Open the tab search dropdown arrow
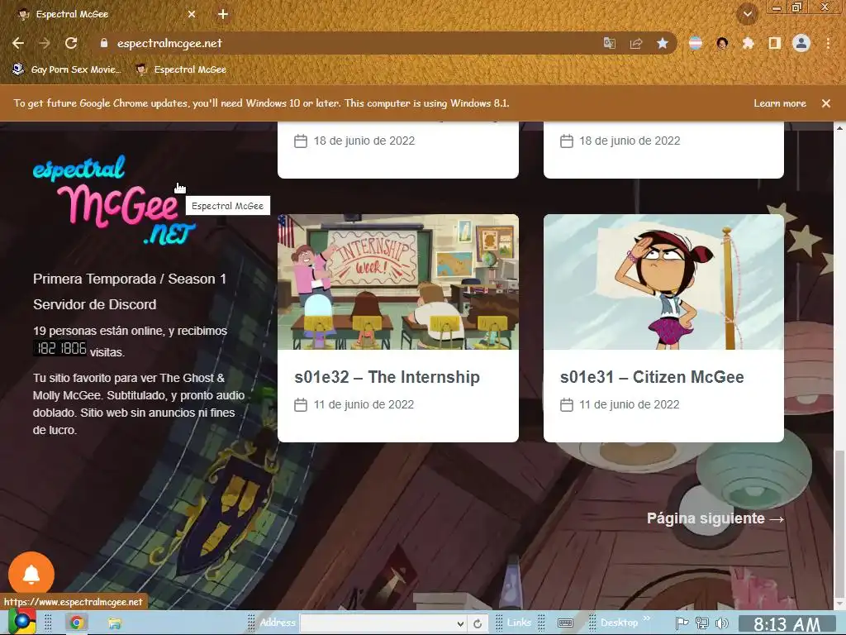The width and height of the screenshot is (846, 635). pyautogui.click(x=748, y=14)
